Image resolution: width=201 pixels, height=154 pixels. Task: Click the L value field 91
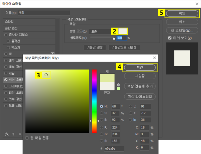point(145,106)
